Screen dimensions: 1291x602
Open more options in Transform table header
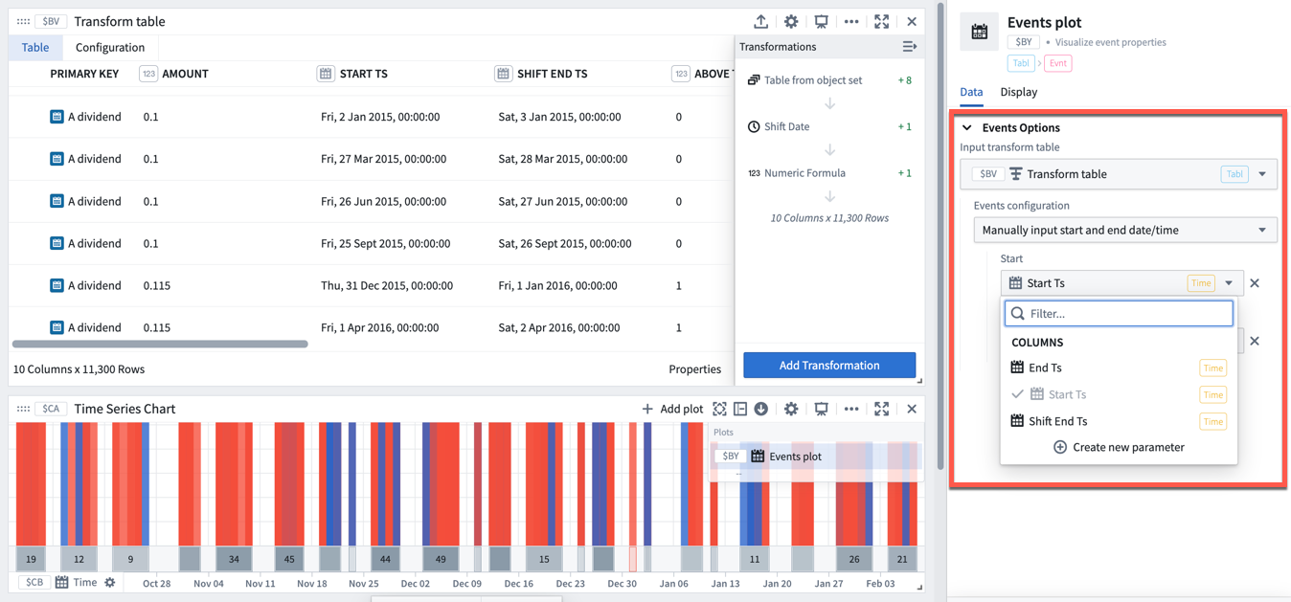coord(851,21)
